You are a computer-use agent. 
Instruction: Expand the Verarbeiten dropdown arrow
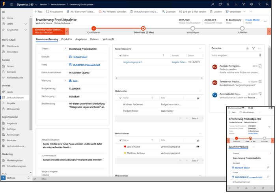tap(244, 11)
